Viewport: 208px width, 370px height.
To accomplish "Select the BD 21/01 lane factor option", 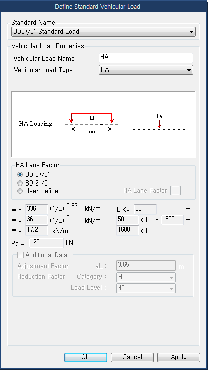I will coord(20,183).
